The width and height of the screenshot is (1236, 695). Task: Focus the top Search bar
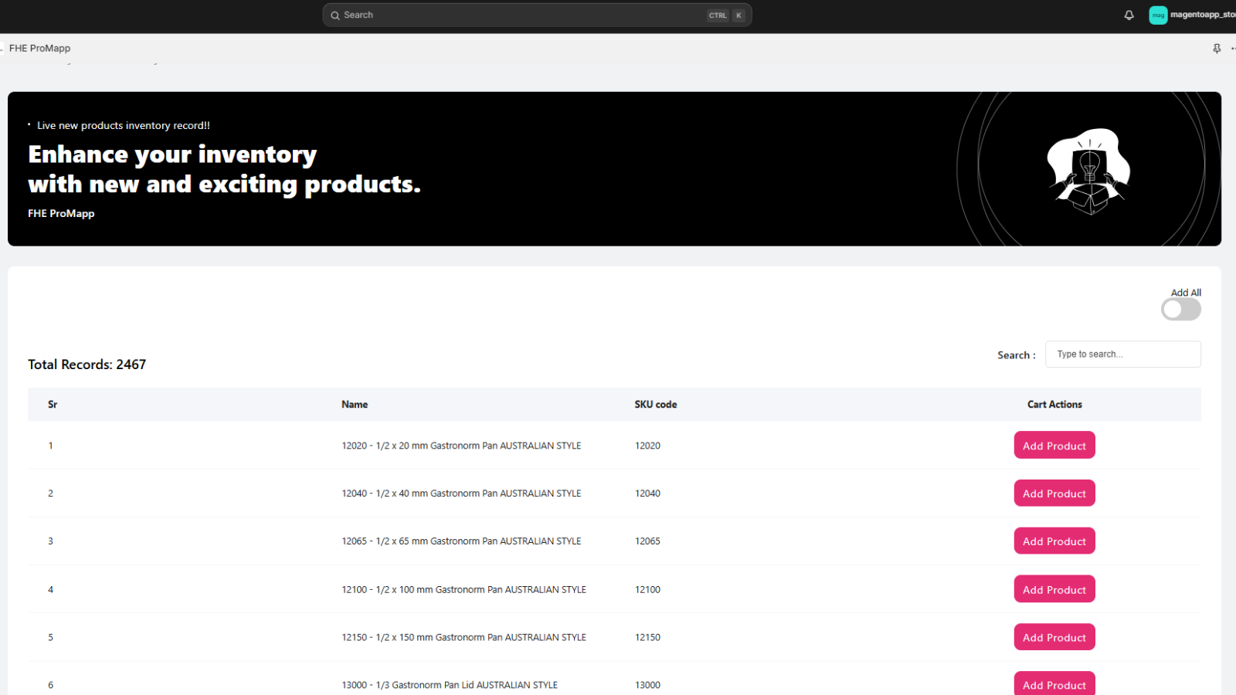537,15
